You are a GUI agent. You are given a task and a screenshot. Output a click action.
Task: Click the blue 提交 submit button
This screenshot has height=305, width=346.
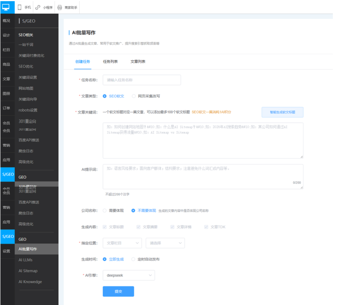pos(118,291)
